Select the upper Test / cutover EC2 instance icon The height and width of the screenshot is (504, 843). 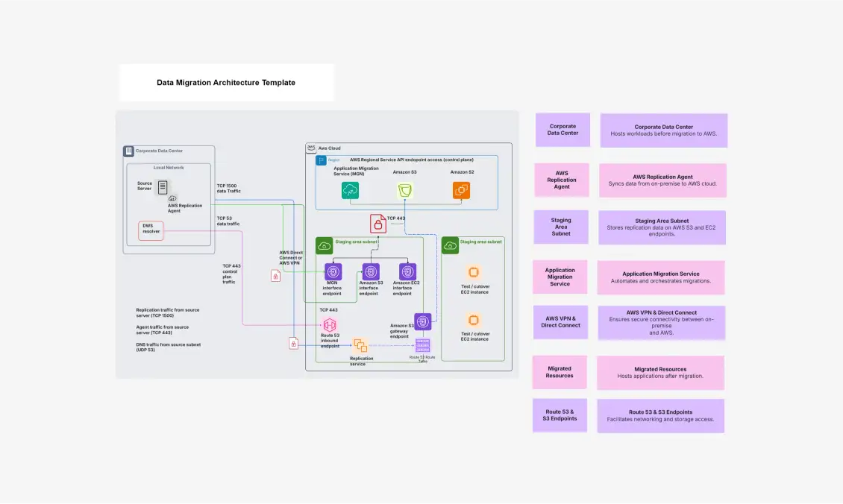tap(473, 272)
